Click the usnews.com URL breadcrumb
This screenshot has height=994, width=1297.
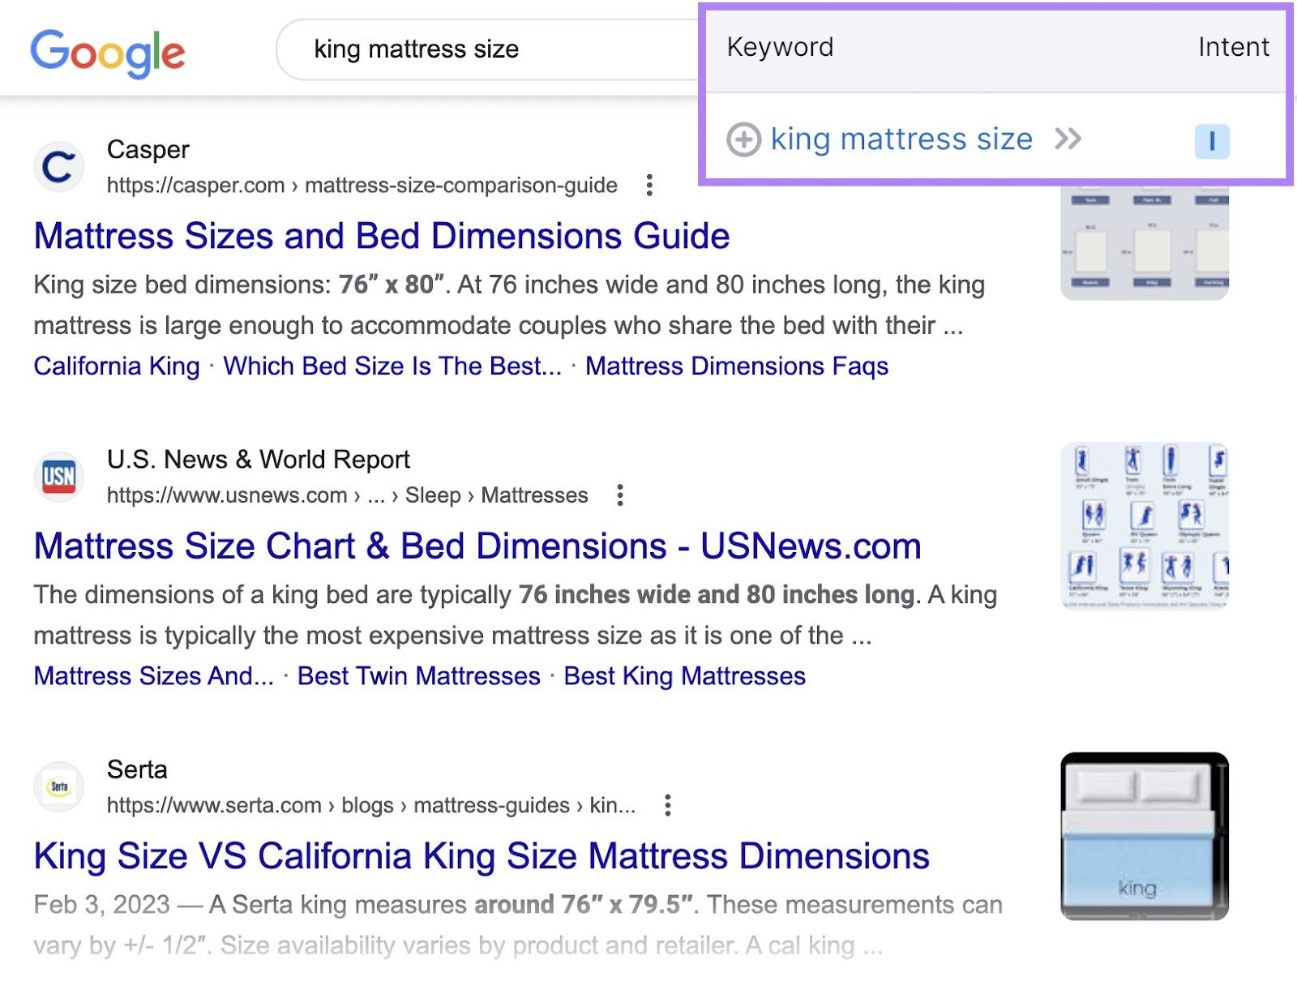click(x=347, y=495)
